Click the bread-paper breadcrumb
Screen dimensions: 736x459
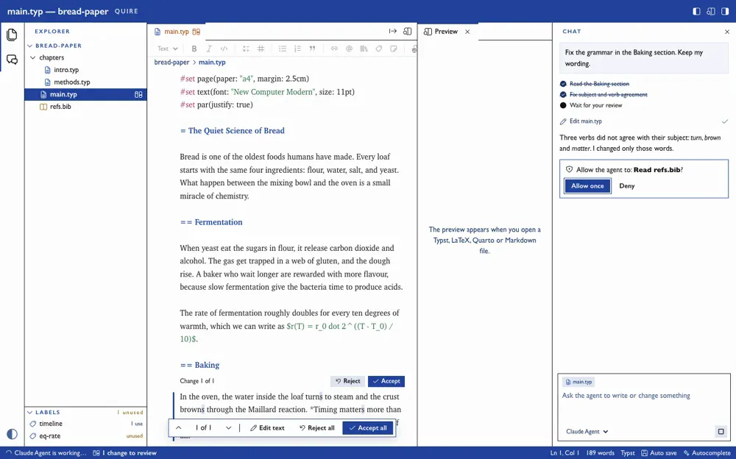coord(171,62)
